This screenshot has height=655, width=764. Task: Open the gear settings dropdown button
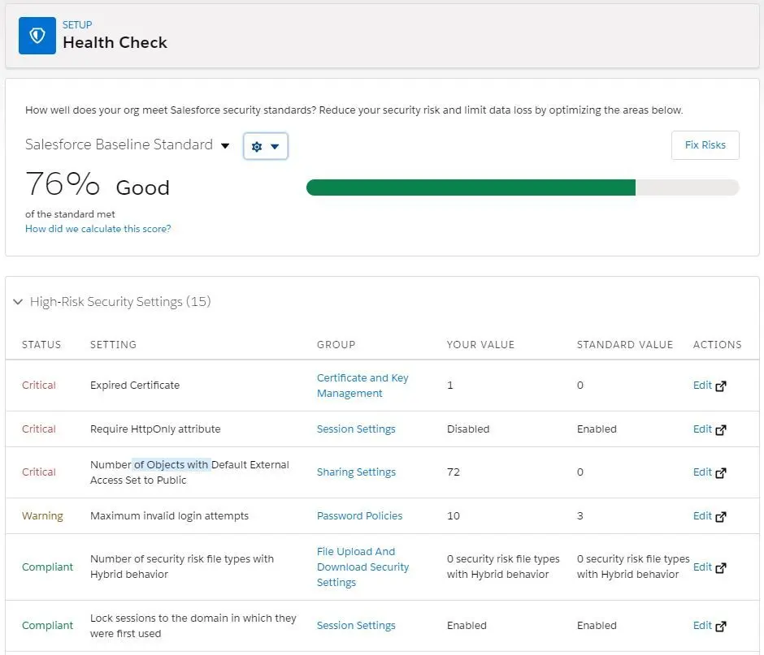coord(266,146)
